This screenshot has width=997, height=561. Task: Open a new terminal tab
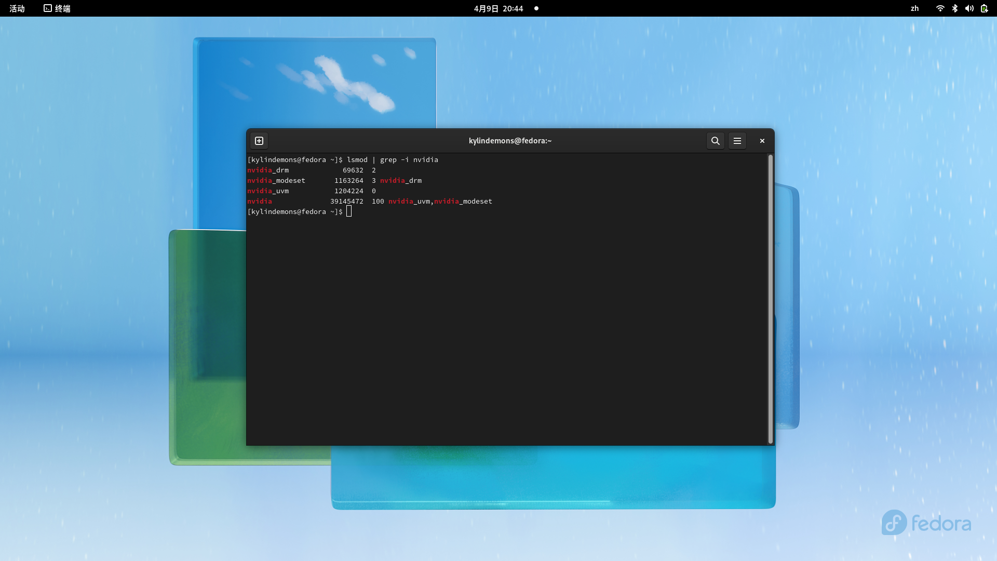(259, 141)
